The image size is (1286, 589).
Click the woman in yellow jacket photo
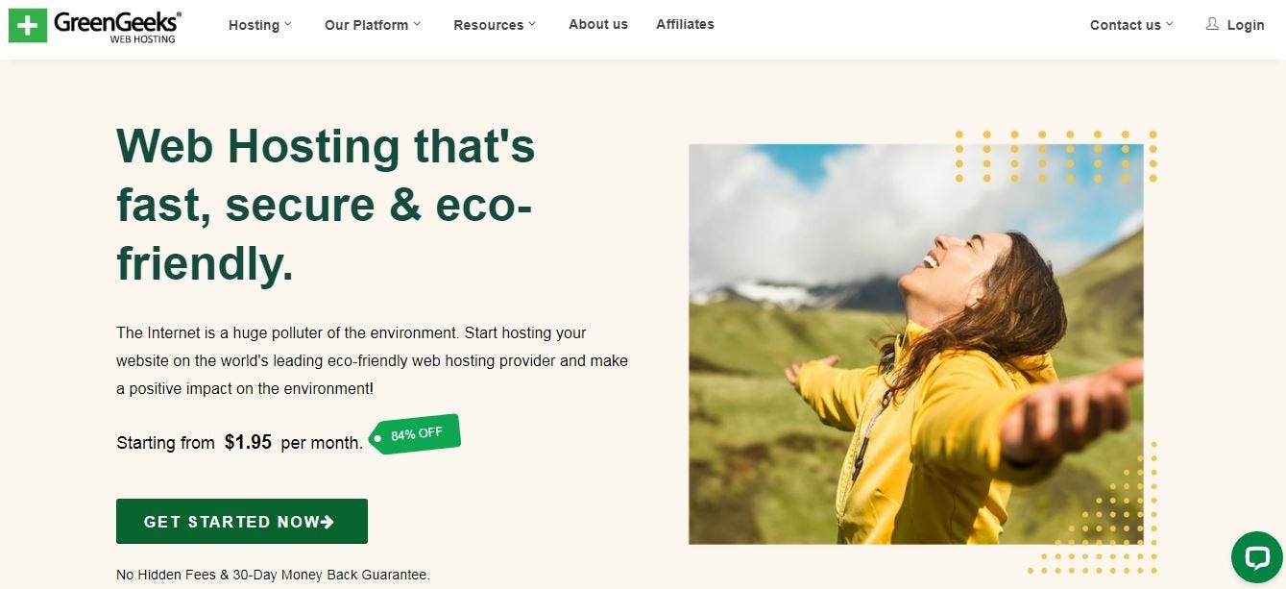point(916,344)
